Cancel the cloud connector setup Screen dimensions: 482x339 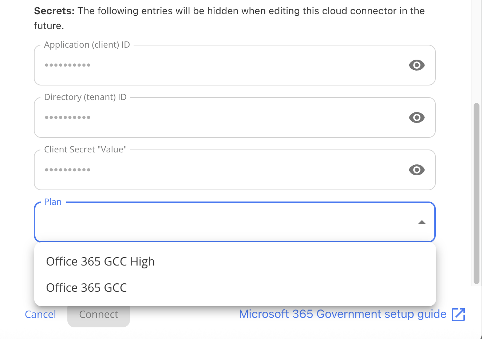pyautogui.click(x=40, y=314)
